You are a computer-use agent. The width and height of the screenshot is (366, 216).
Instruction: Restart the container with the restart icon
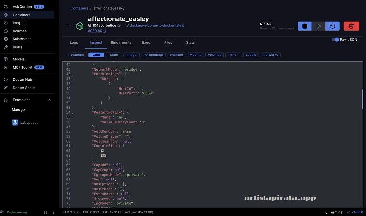point(332,26)
